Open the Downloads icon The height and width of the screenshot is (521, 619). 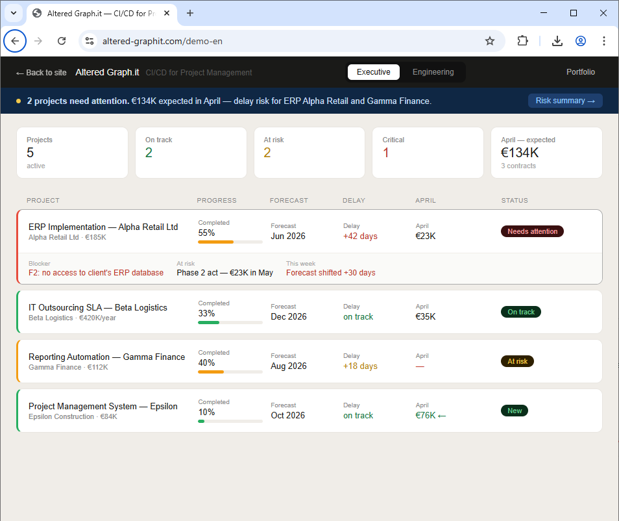[557, 41]
